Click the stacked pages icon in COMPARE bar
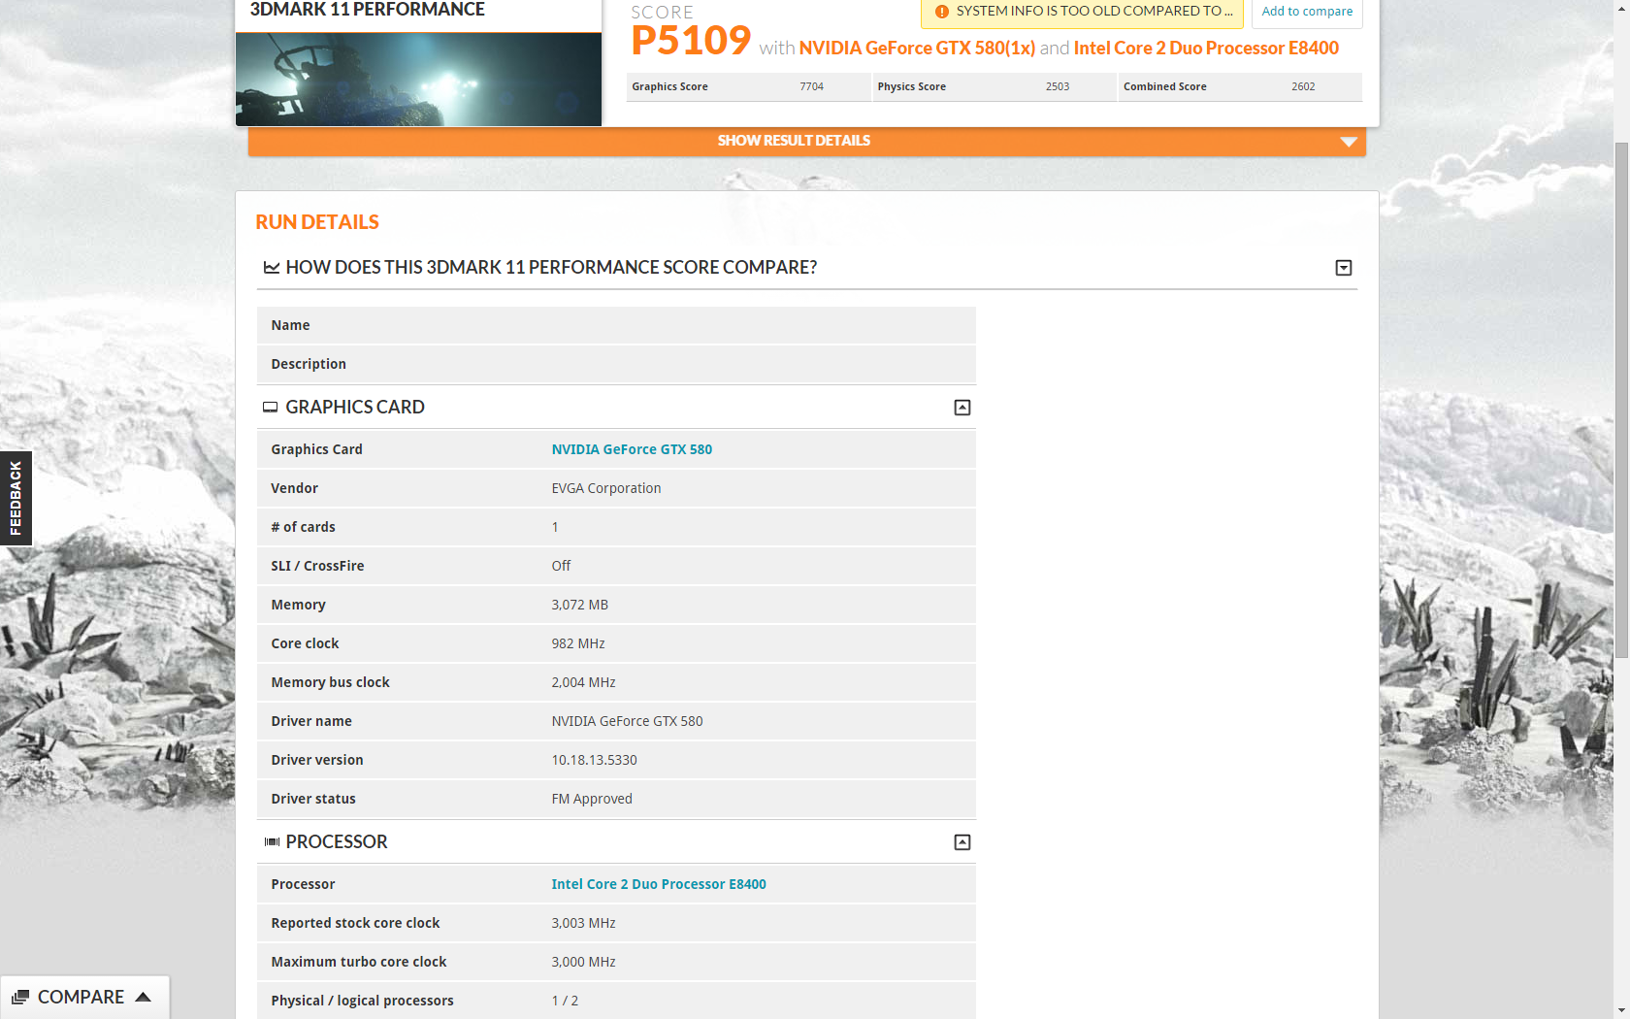The width and height of the screenshot is (1630, 1019). coord(20,997)
